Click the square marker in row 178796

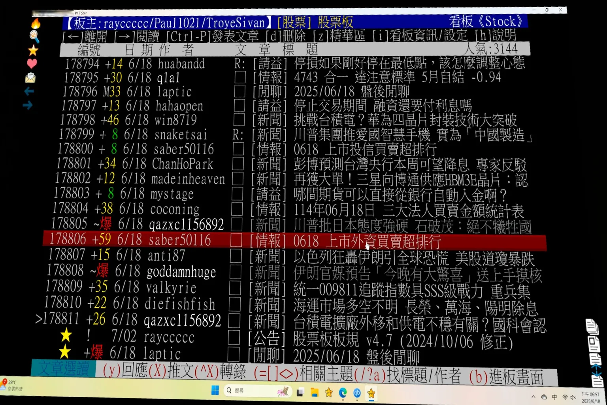239,91
